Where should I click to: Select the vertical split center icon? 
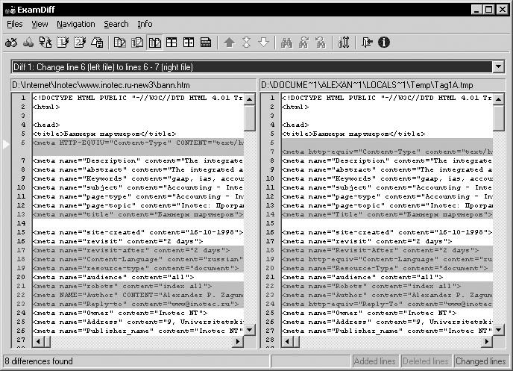point(189,43)
